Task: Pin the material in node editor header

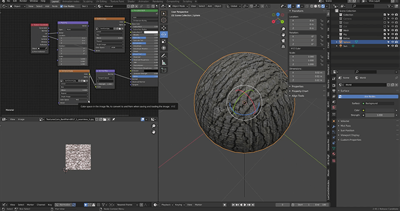Action: point(141,6)
